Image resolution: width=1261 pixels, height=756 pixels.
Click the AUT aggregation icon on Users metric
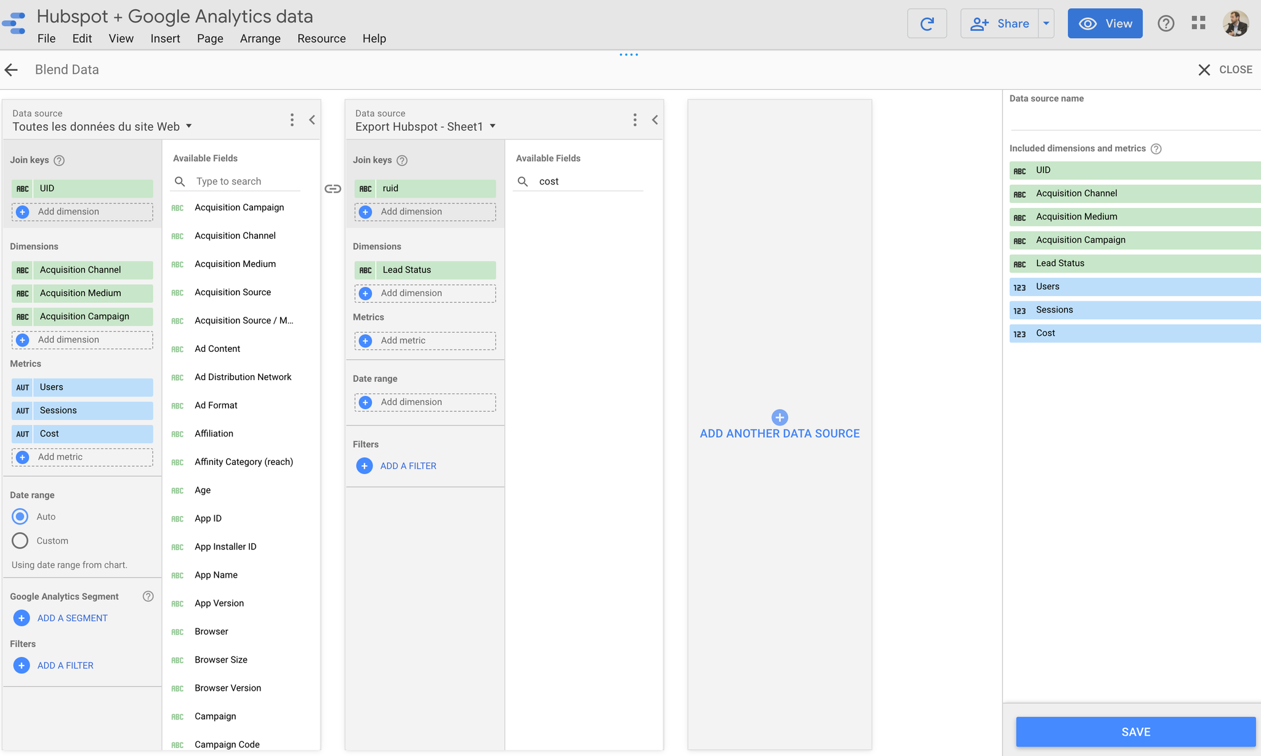23,388
